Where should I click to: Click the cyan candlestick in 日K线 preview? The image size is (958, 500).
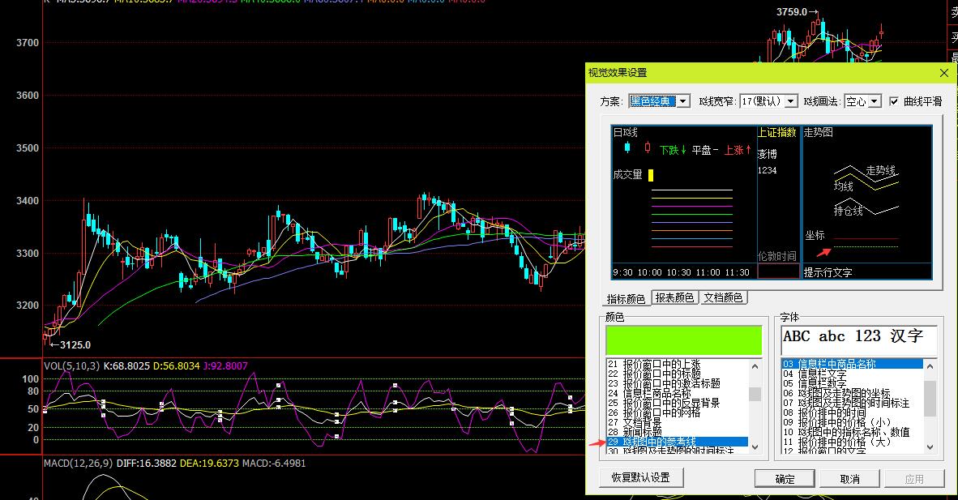pos(627,147)
